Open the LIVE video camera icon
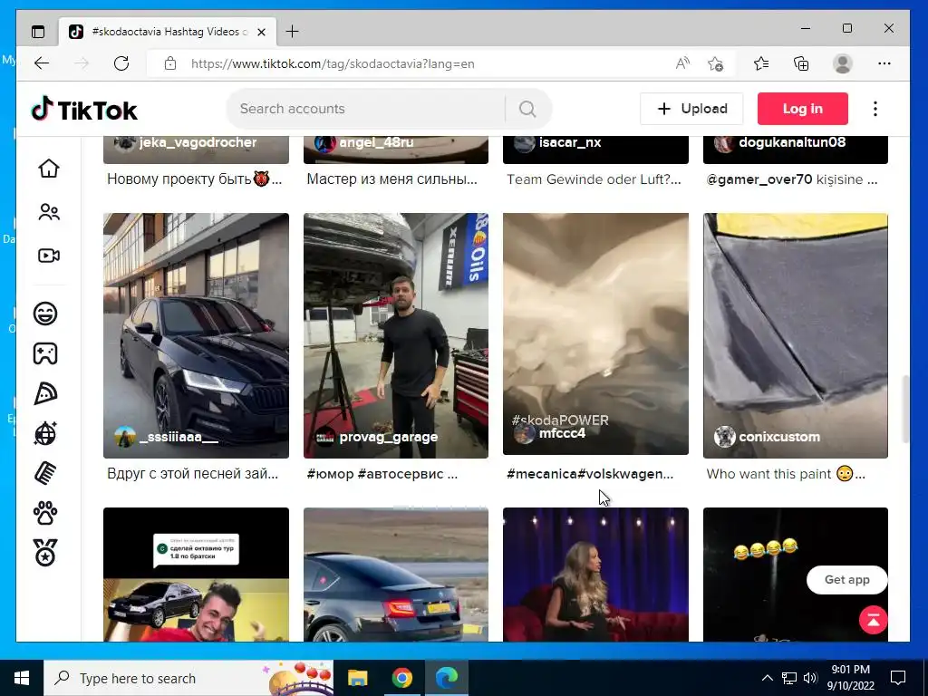 (49, 256)
